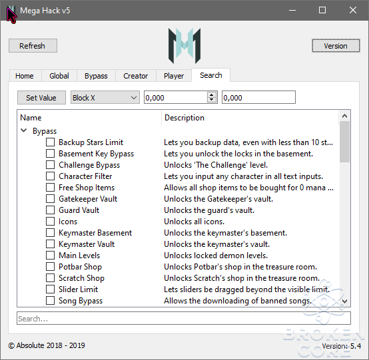Enable Free Shop Items checkbox
This screenshot has width=369, height=360.
(50, 188)
